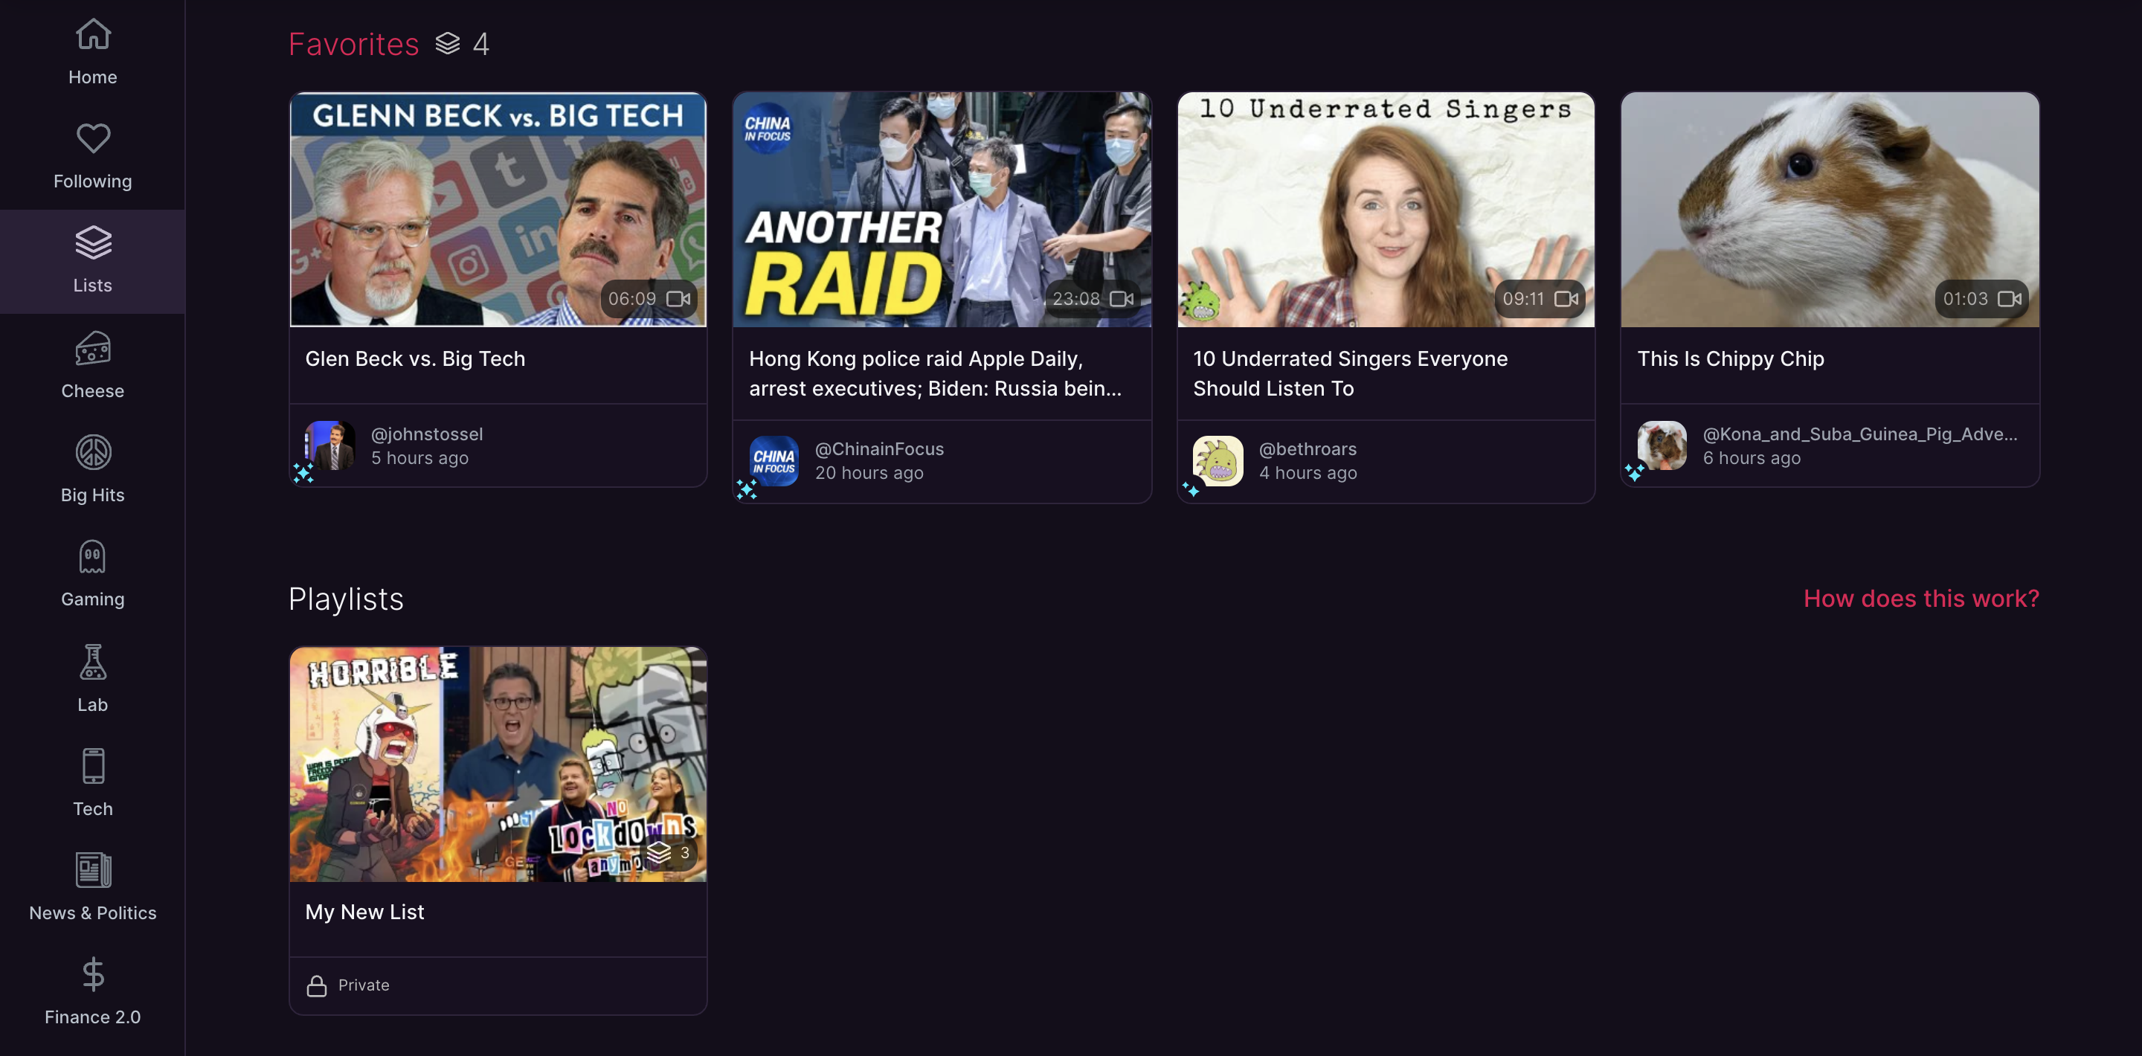Open the Cheese category icon
This screenshot has width=2142, height=1056.
coord(92,348)
